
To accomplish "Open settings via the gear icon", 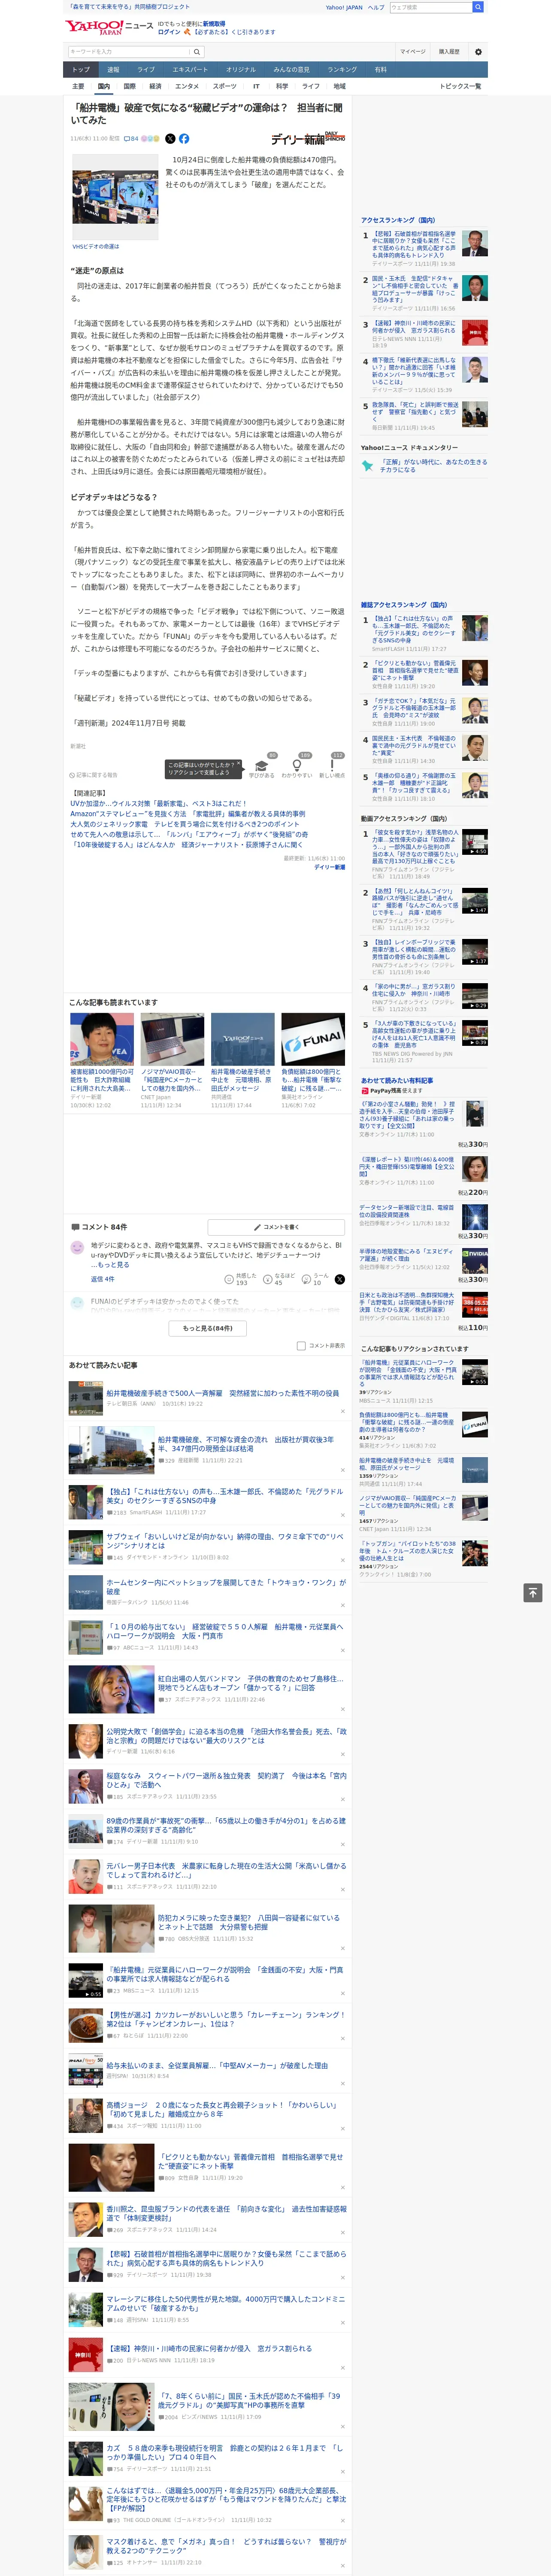I will [x=478, y=52].
